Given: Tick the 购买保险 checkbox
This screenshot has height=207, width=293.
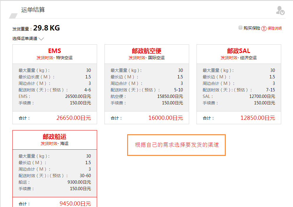Looking at the screenshot, I should 240,28.
